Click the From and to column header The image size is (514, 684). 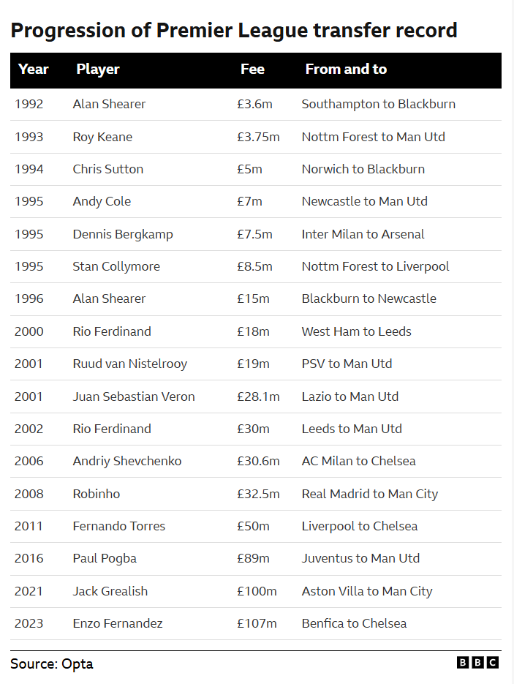346,69
